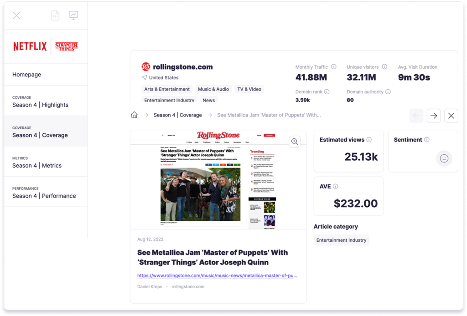
Task: Click the home icon in breadcrumb
Action: [x=134, y=115]
